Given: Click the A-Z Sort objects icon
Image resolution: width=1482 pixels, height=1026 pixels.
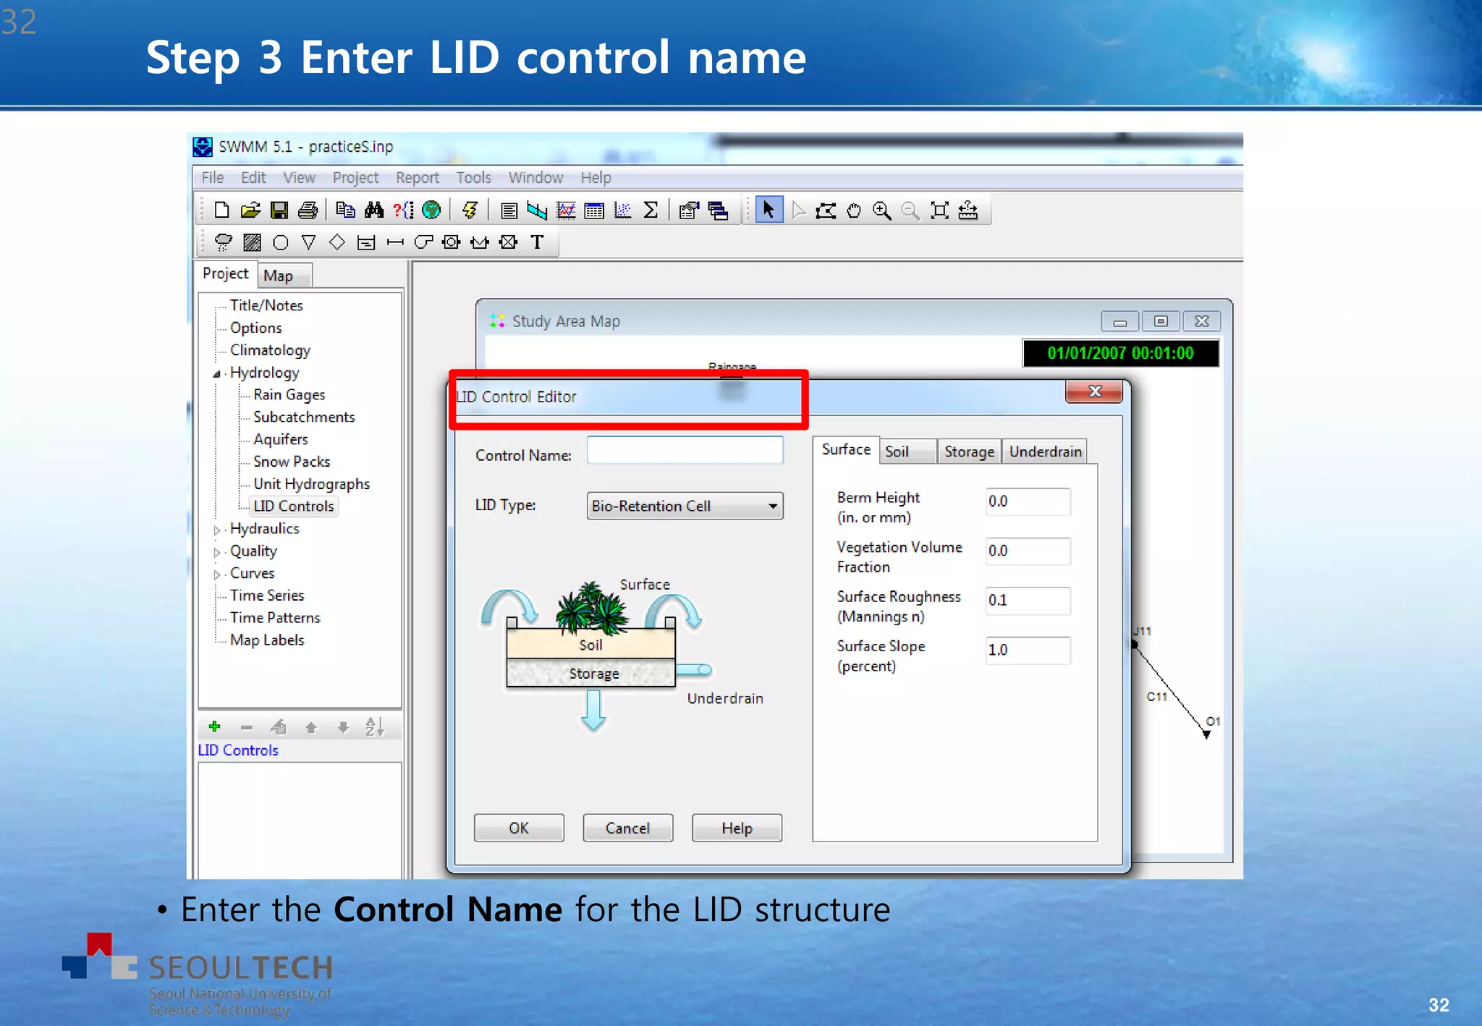Looking at the screenshot, I should coord(374,726).
